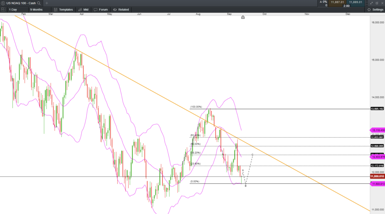Click the (100.00%) Fibonacci label
Image resolution: width=385 pixels, height=214 pixels.
pos(196,107)
